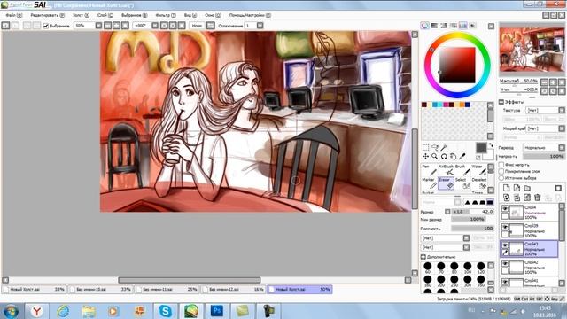Open the zoom percentage dropdown in toolbar

click(x=98, y=26)
